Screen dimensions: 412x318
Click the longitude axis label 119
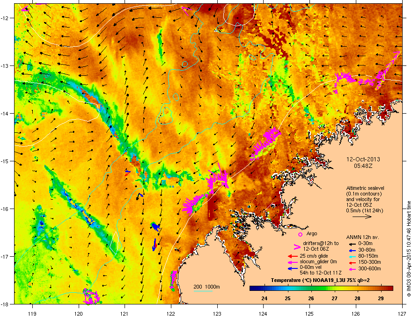click(32, 313)
